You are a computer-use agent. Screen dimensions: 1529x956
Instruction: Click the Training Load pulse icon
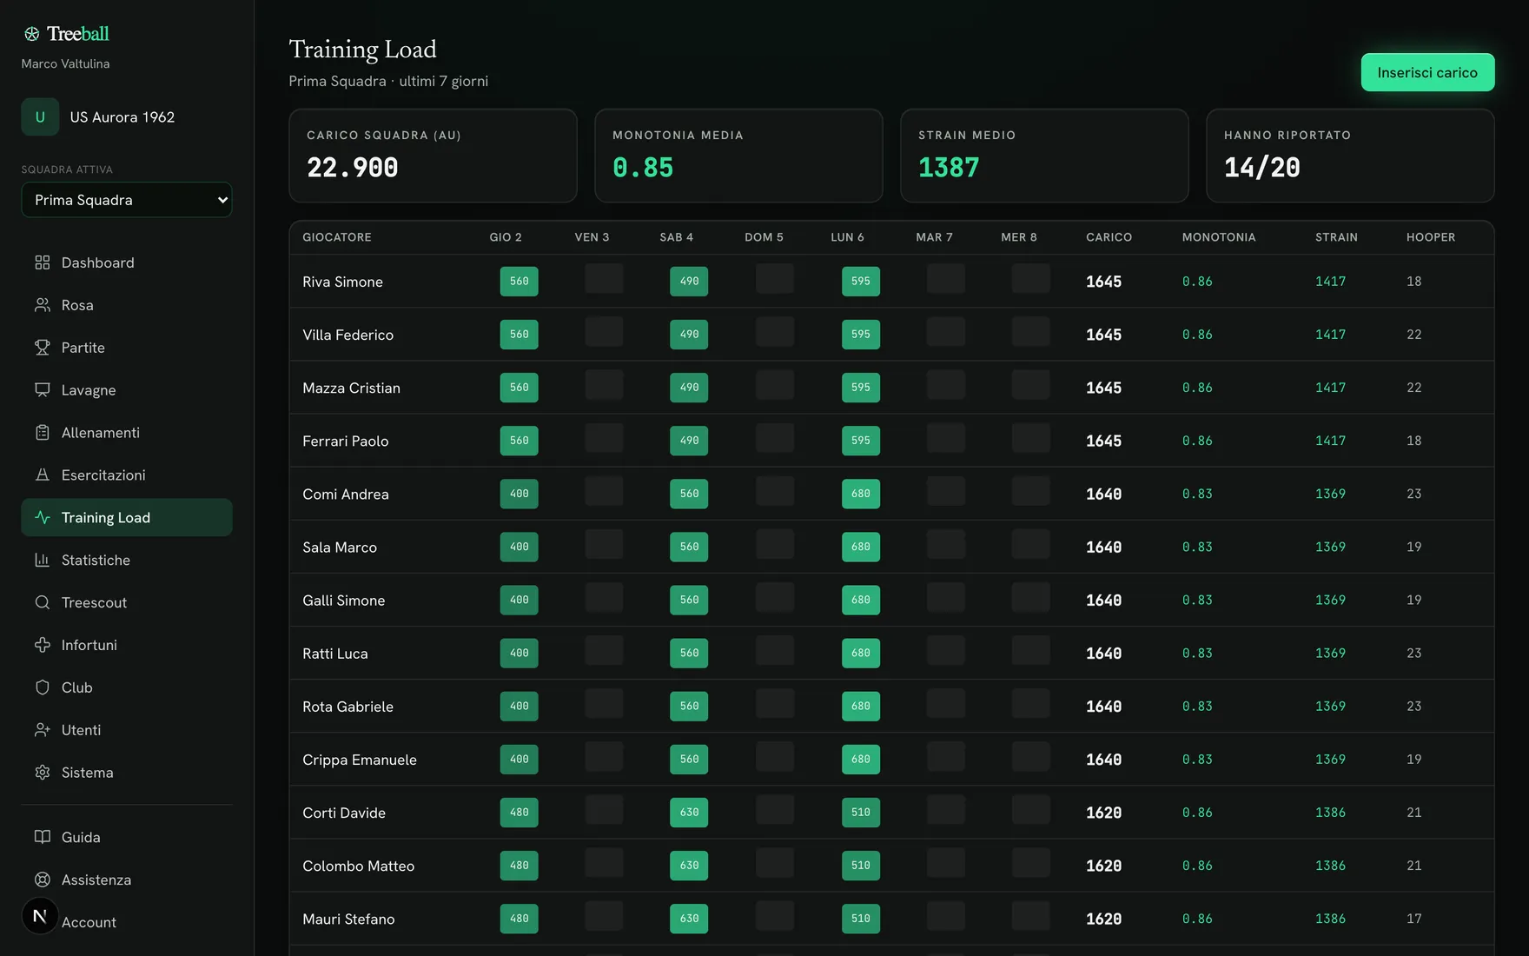(42, 518)
